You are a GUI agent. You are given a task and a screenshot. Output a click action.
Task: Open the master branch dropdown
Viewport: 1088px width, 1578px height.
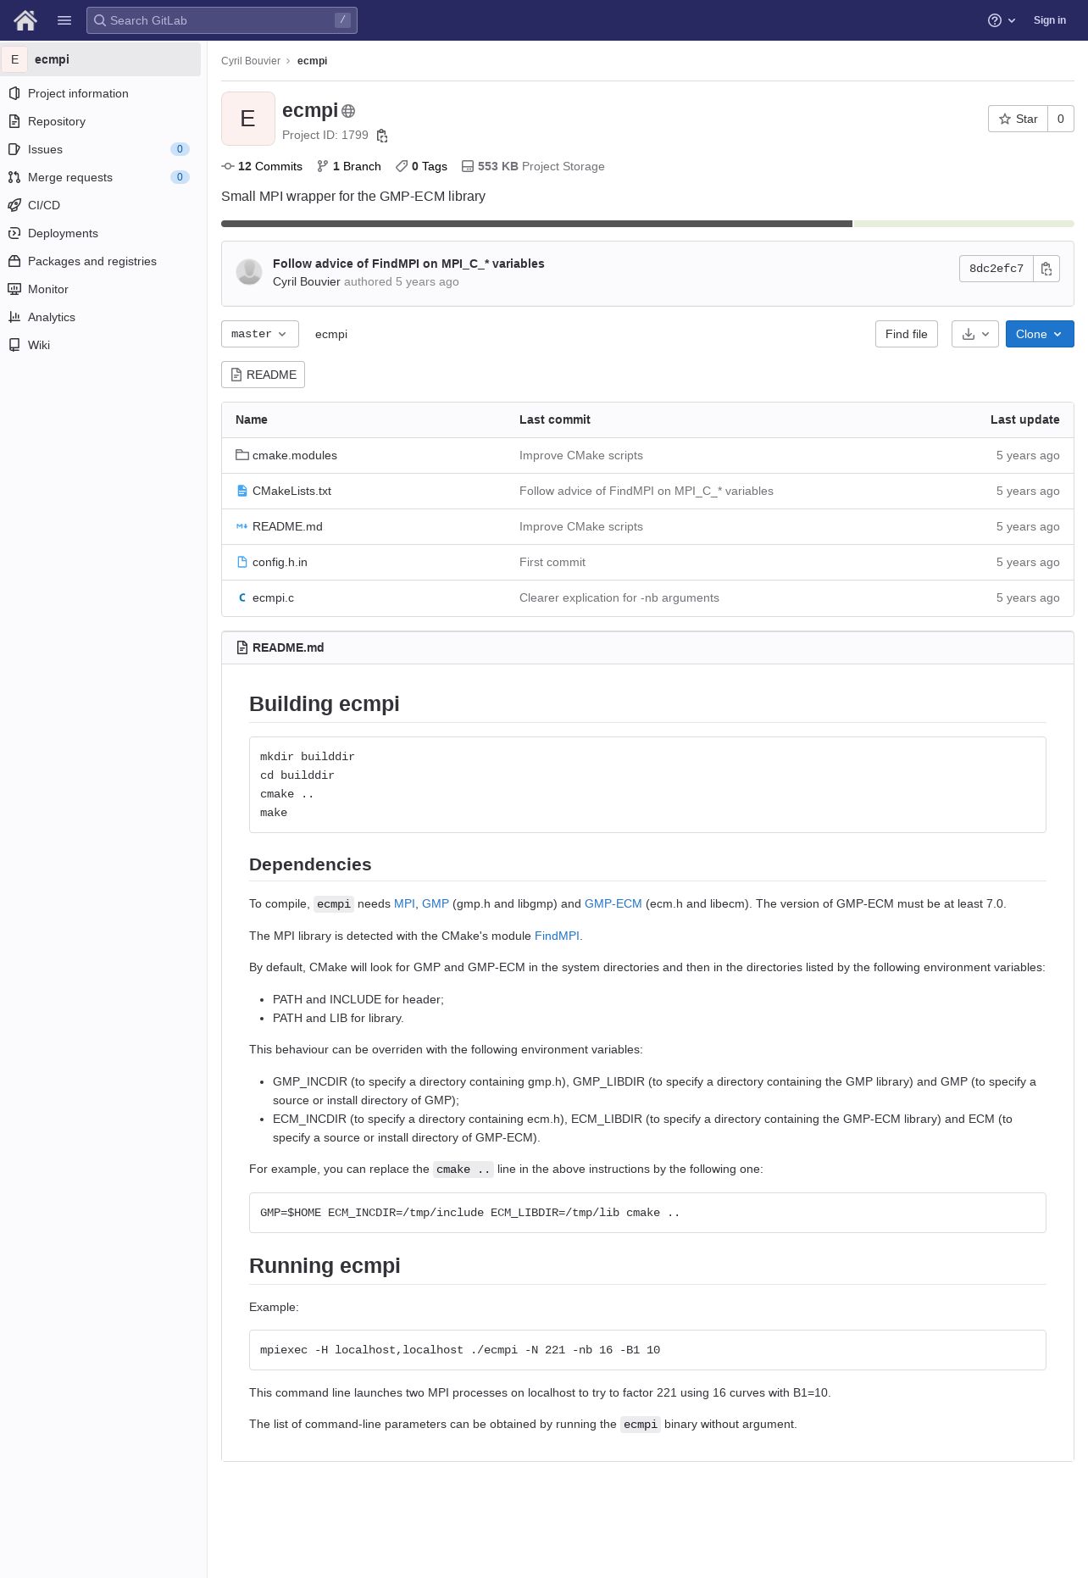click(260, 334)
